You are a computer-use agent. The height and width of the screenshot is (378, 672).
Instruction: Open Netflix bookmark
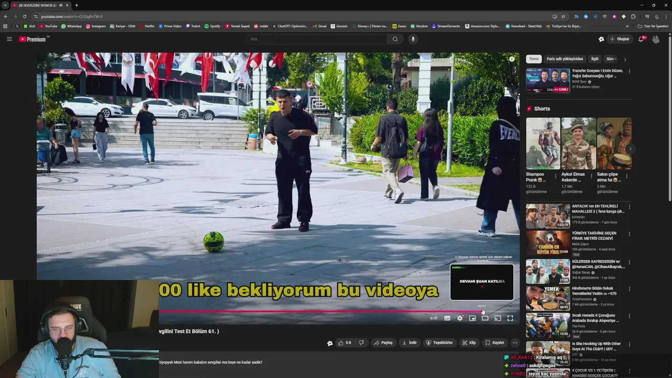tap(147, 26)
